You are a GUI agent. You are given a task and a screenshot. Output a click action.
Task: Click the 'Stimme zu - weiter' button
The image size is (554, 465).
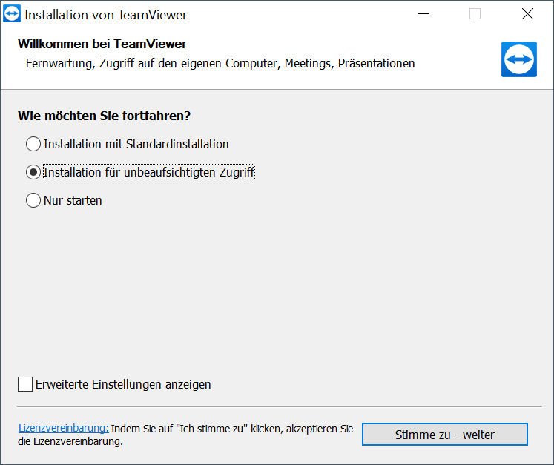click(445, 435)
